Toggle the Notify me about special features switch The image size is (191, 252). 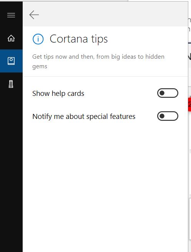pos(168,116)
